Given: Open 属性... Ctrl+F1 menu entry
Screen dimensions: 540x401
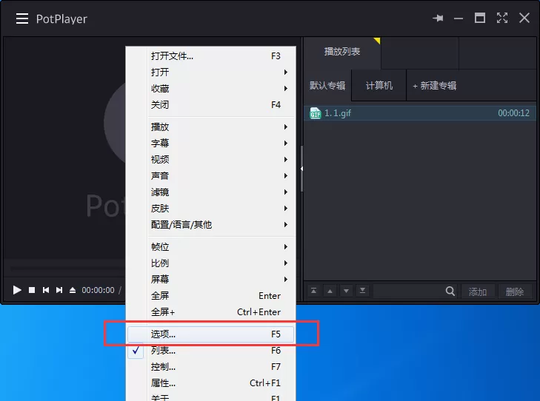Looking at the screenshot, I should coord(211,383).
